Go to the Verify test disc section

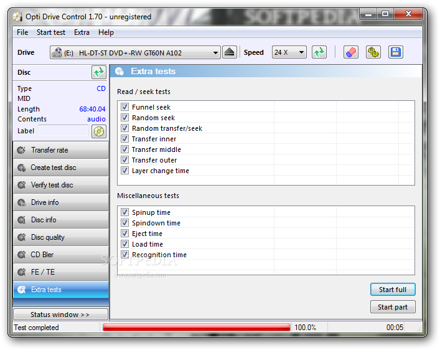pyautogui.click(x=61, y=185)
